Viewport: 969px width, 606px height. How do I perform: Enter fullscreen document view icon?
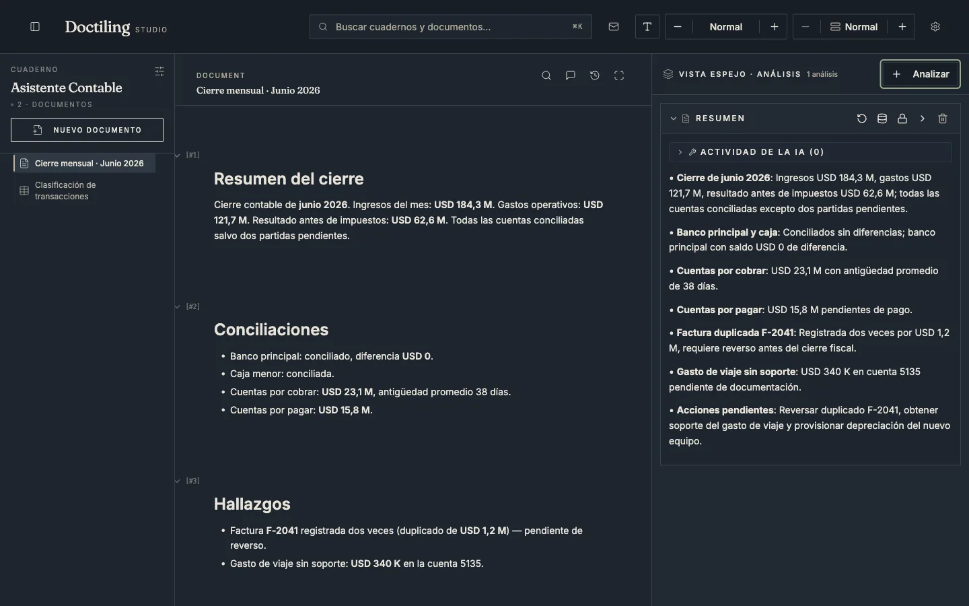pos(619,75)
